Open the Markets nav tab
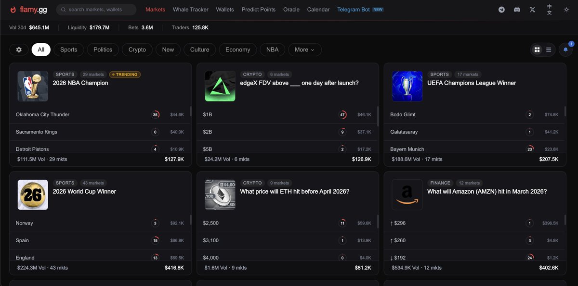The width and height of the screenshot is (578, 286). point(155,10)
